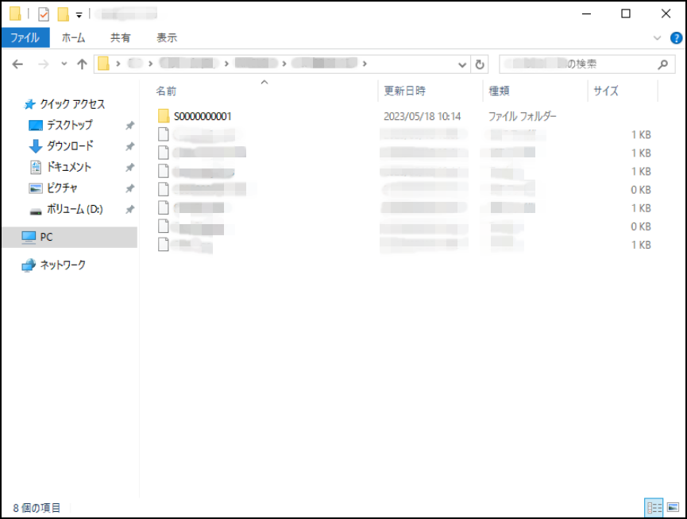
Task: Click the クイック アクセス star icon
Action: 30,104
